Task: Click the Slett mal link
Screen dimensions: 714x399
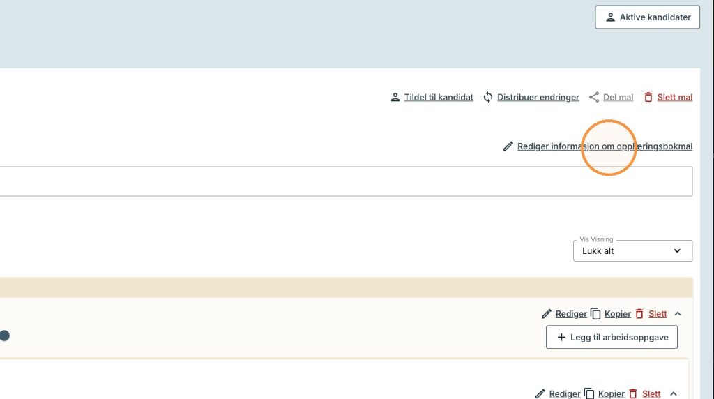Action: tap(674, 97)
